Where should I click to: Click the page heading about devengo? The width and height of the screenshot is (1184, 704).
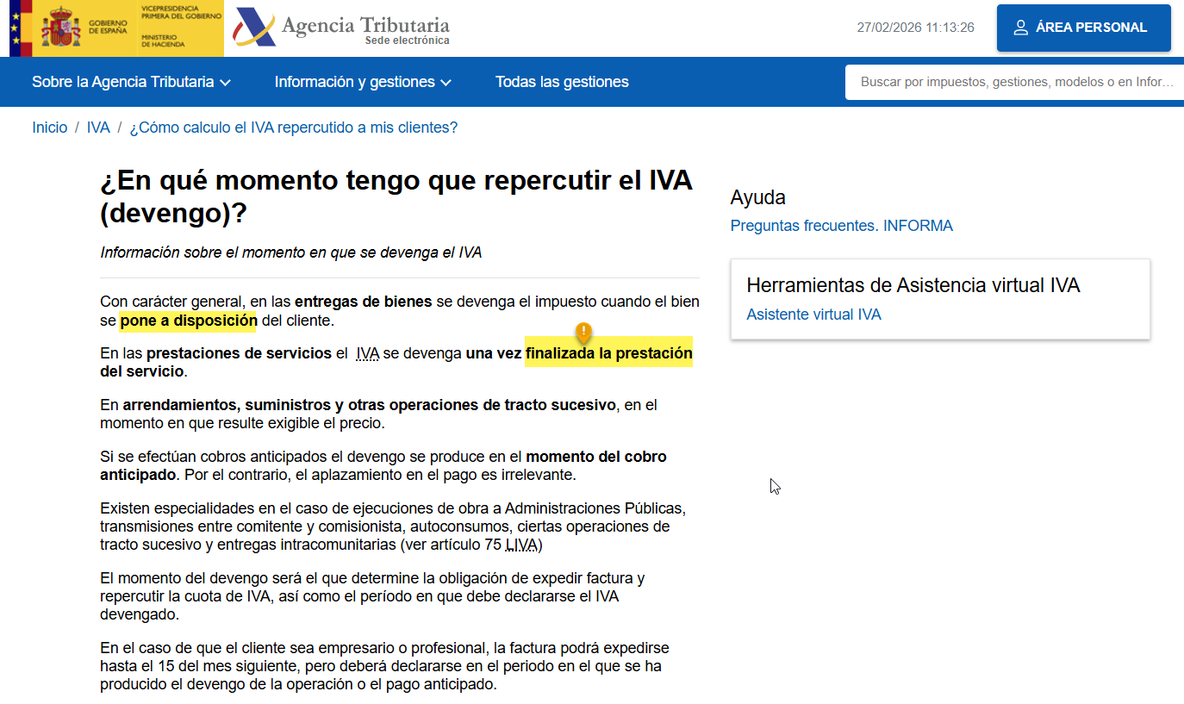click(396, 196)
